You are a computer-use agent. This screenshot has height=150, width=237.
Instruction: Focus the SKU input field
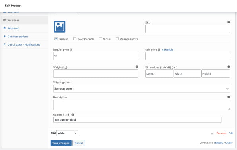(188, 29)
